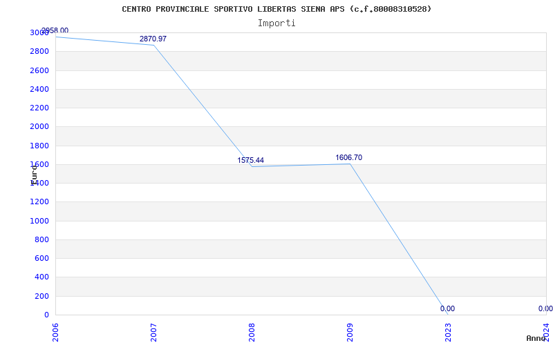Click the 2600 y-axis value
The height and width of the screenshot is (345, 553).
[x=39, y=70]
